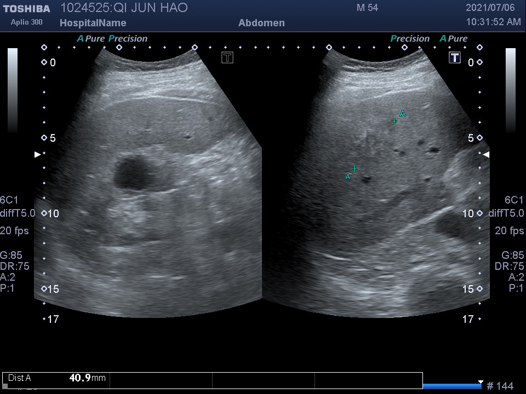This screenshot has width=526, height=394.
Task: Toggle the left image ApliPure indicator
Action: pyautogui.click(x=91, y=39)
